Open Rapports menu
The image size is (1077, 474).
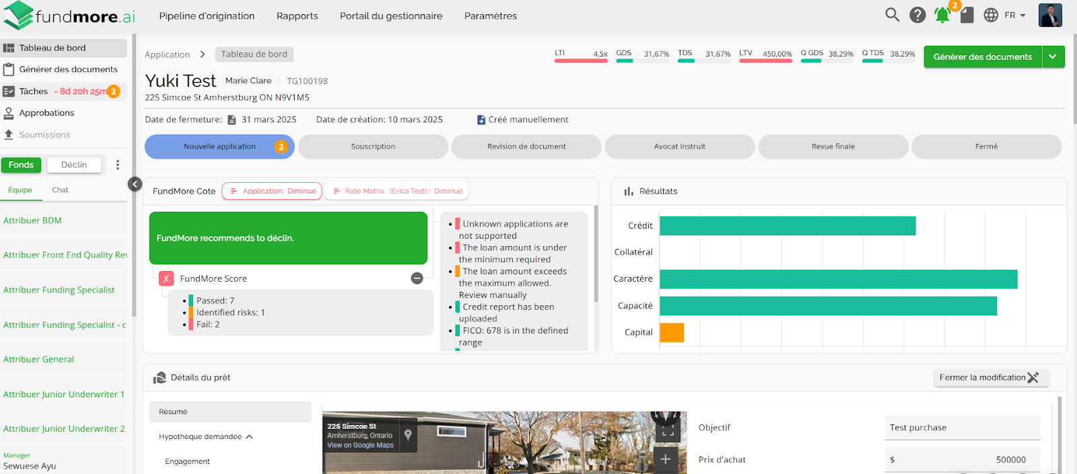pyautogui.click(x=297, y=16)
